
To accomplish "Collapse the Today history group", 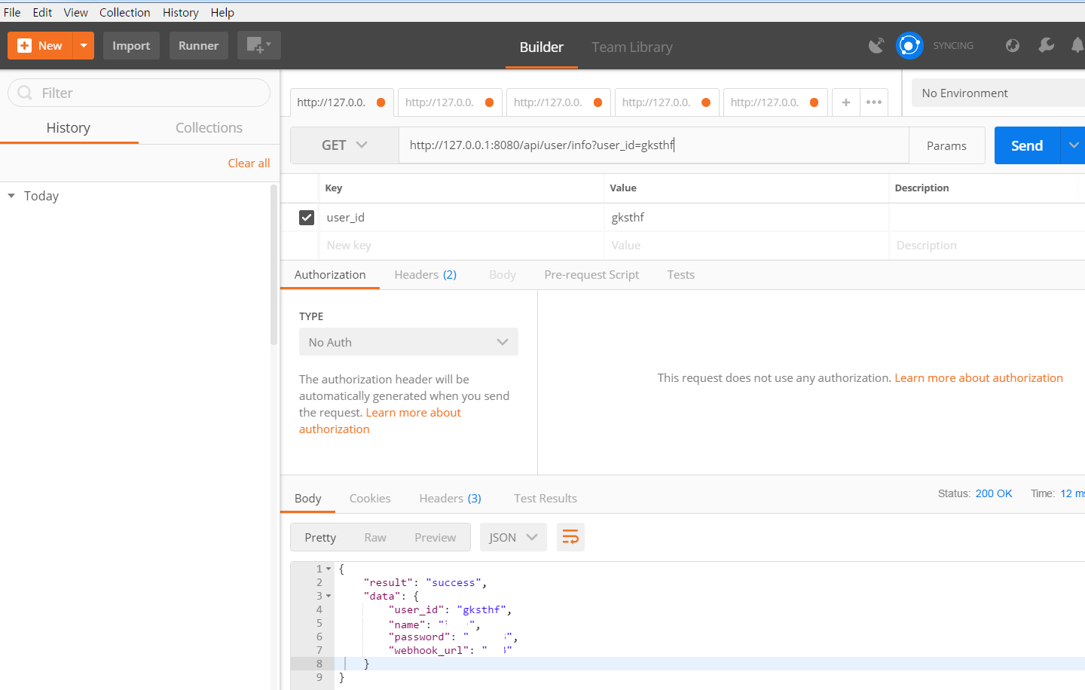I will (x=11, y=196).
